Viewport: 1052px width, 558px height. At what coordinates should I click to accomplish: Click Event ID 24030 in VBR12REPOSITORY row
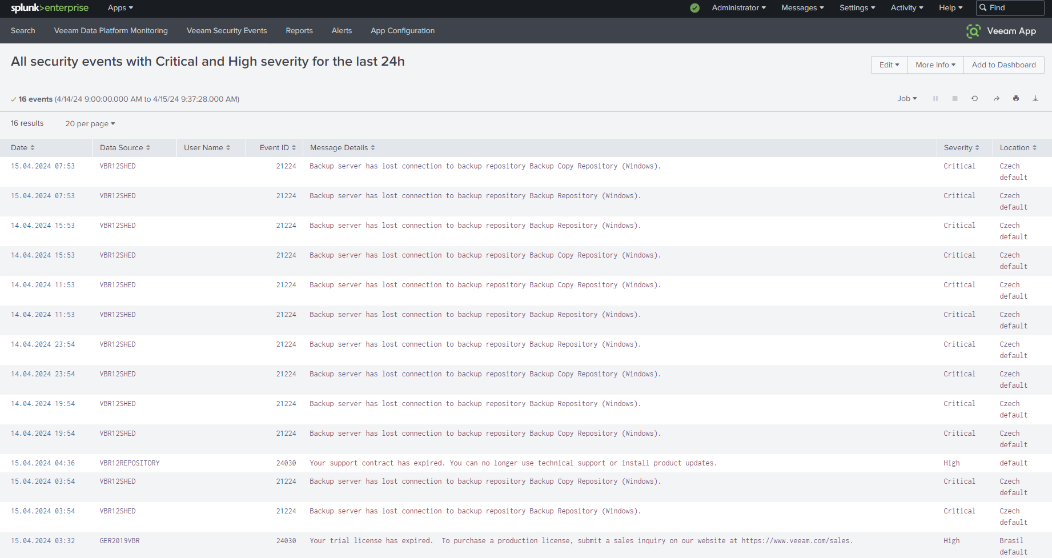tap(286, 463)
